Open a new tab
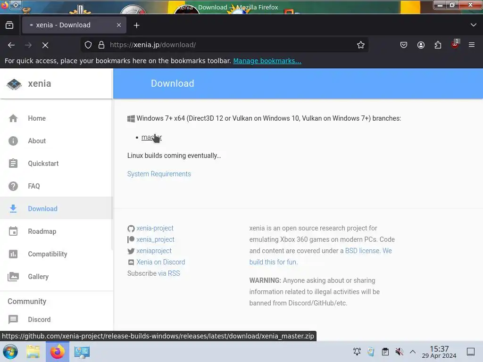This screenshot has width=483, height=362. (x=136, y=25)
